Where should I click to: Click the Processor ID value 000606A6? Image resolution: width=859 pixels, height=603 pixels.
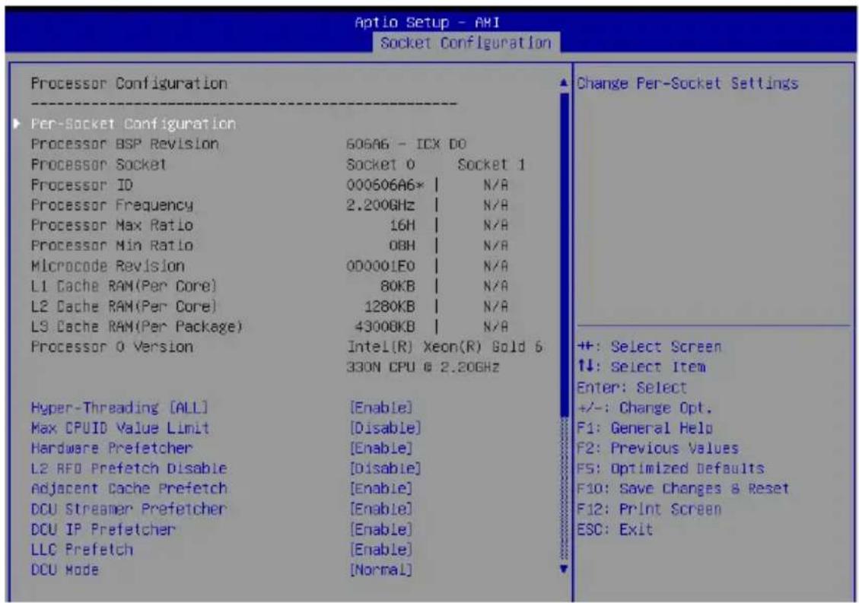pos(385,185)
